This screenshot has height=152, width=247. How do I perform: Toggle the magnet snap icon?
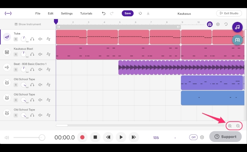[x=210, y=24]
